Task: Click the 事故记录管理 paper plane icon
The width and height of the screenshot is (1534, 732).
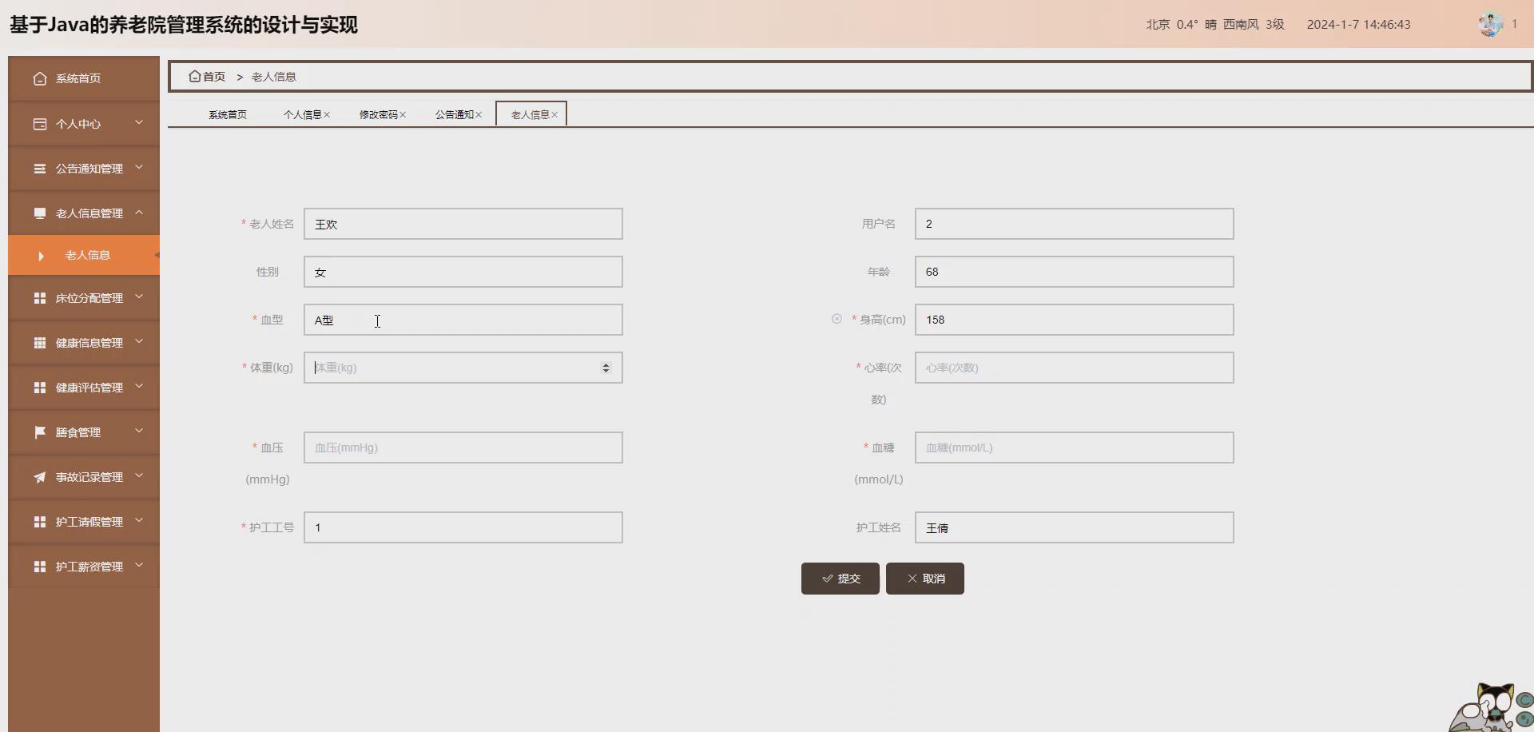Action: [x=40, y=477]
